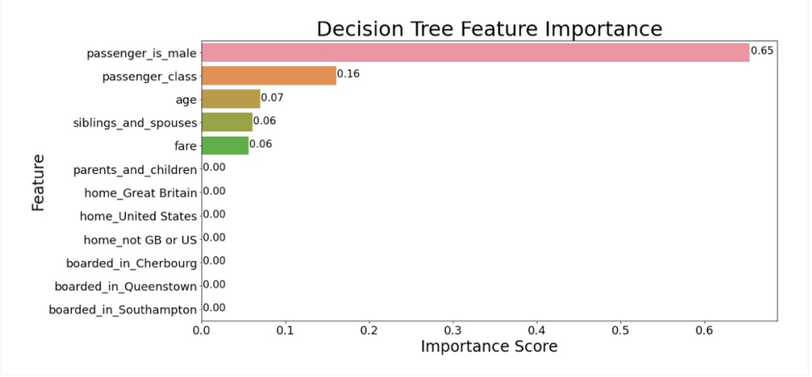Click the 0.16 value label
Image resolution: width=812 pixels, height=377 pixels.
click(348, 74)
